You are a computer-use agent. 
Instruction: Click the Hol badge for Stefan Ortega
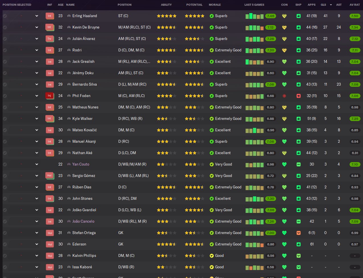(50, 233)
